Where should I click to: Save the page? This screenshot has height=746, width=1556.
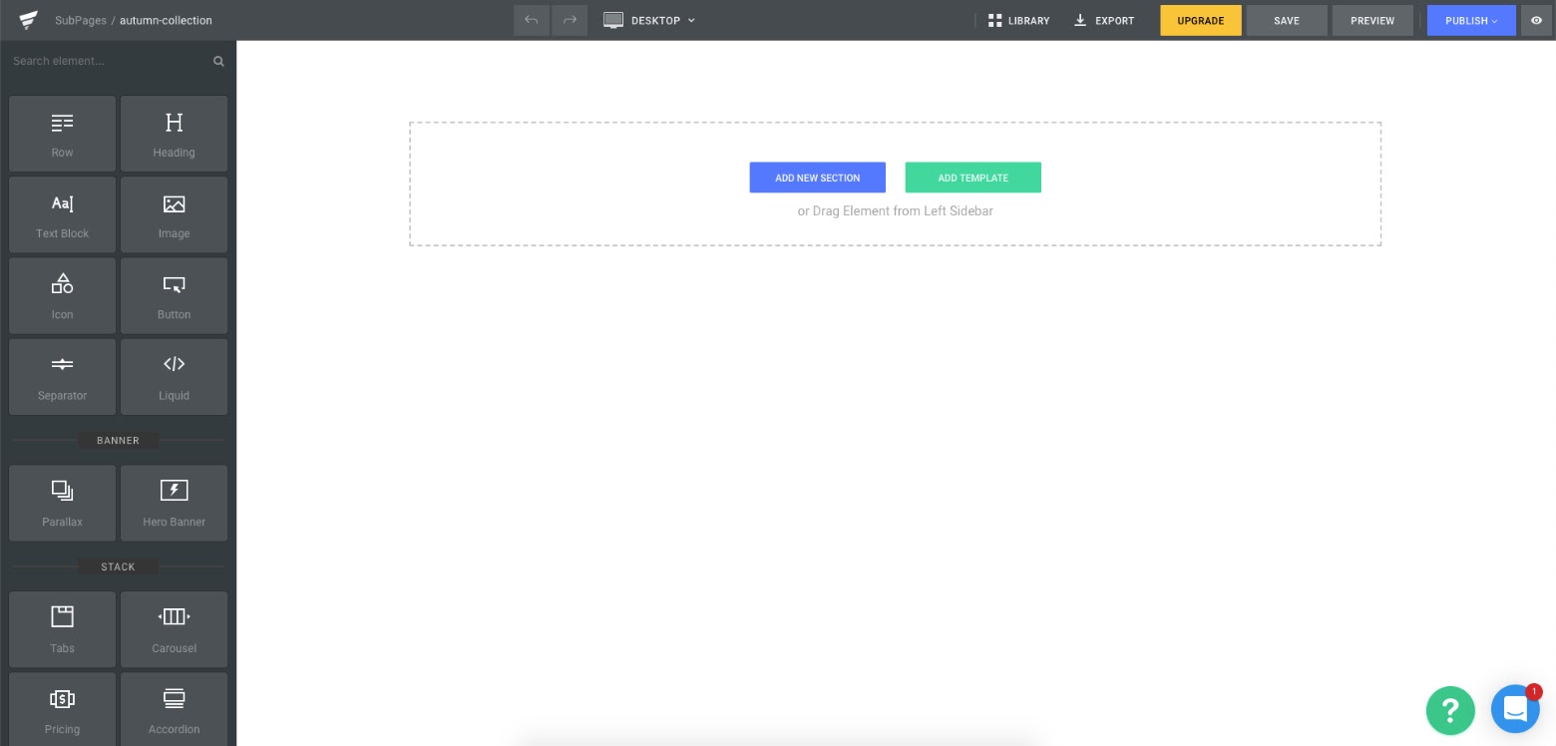point(1287,20)
